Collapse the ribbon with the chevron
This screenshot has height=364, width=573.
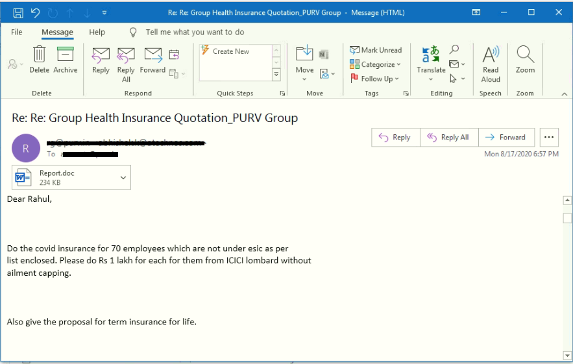pos(564,93)
